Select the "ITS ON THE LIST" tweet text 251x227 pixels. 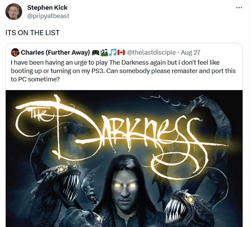tap(33, 33)
